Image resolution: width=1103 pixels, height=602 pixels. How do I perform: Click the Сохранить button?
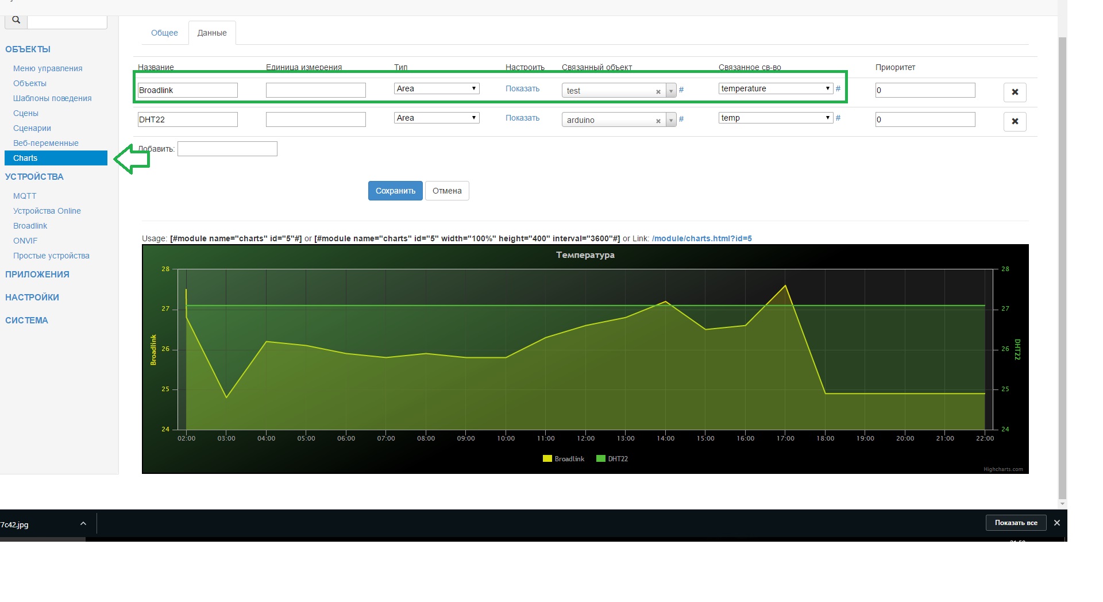[x=395, y=191]
